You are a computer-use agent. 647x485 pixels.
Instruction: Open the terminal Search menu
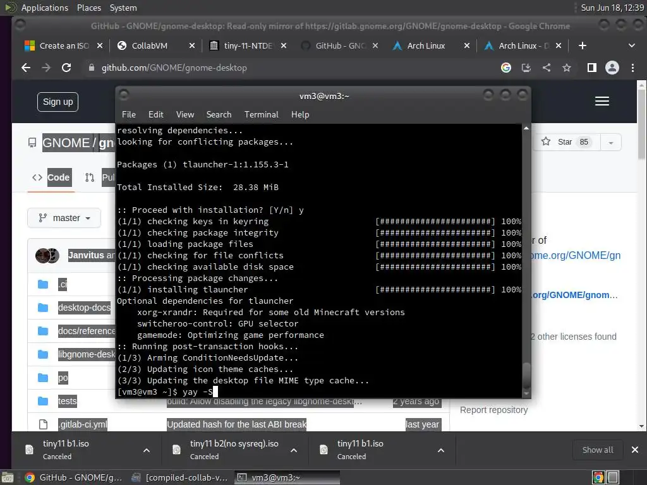[x=219, y=115]
